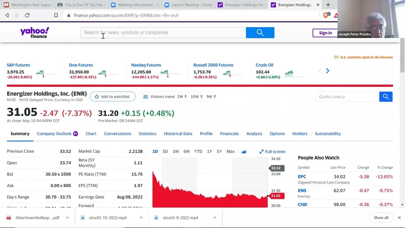The image size is (405, 228).
Task: Open menu for stock5-9-2022.mp4 download
Action: click(215, 218)
